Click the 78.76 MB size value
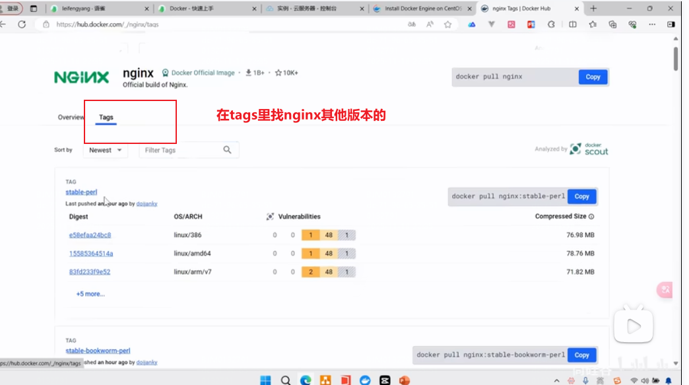The width and height of the screenshot is (689, 385). tap(580, 254)
